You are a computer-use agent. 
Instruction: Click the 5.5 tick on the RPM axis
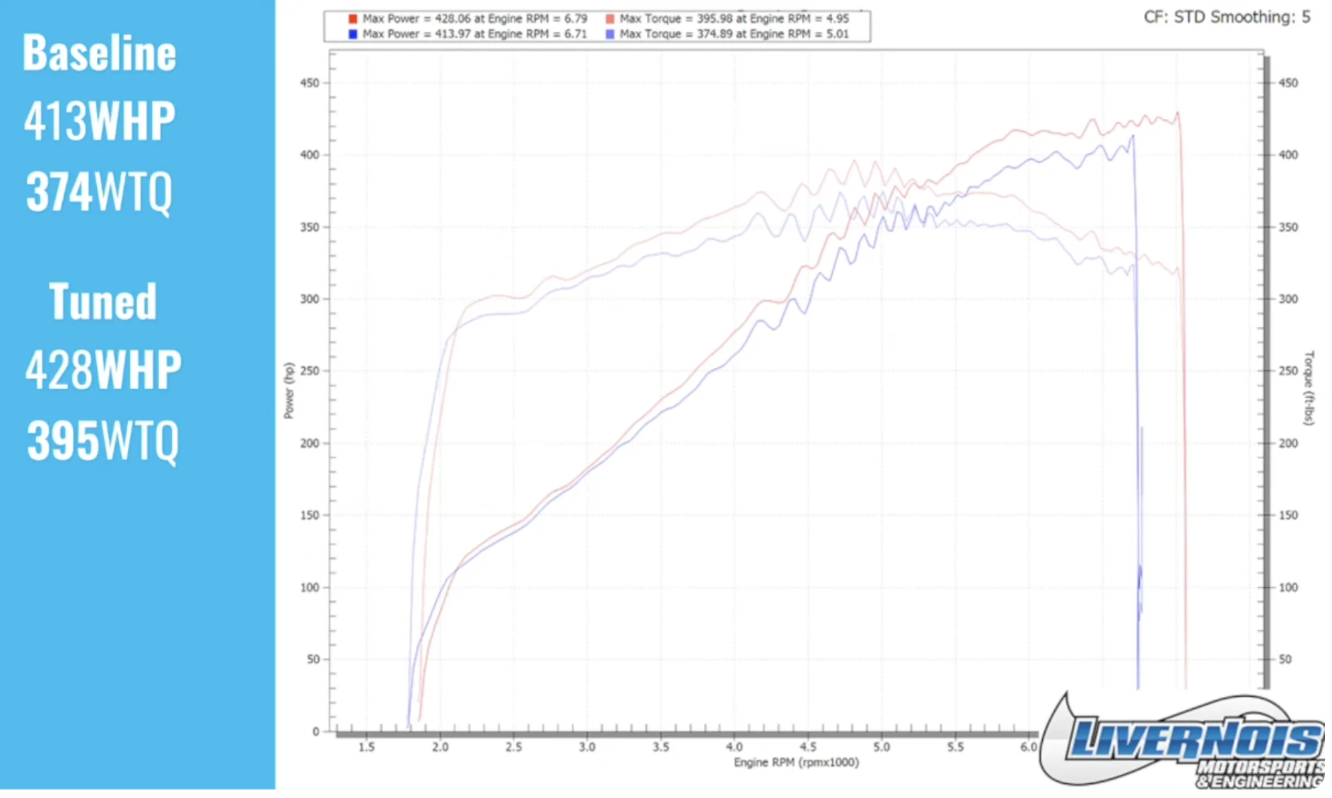[955, 747]
